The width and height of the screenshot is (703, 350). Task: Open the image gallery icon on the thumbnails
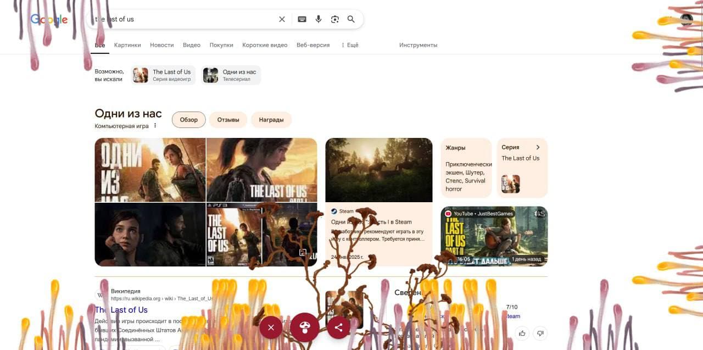(303, 252)
